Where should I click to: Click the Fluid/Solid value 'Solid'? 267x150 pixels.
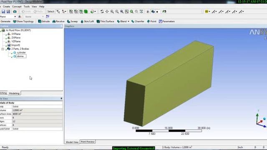tap(37, 129)
